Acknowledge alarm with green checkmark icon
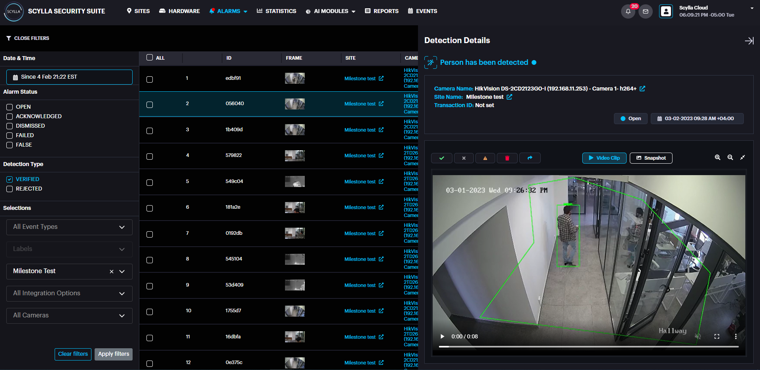Viewport: 760px width, 370px height. coord(442,158)
